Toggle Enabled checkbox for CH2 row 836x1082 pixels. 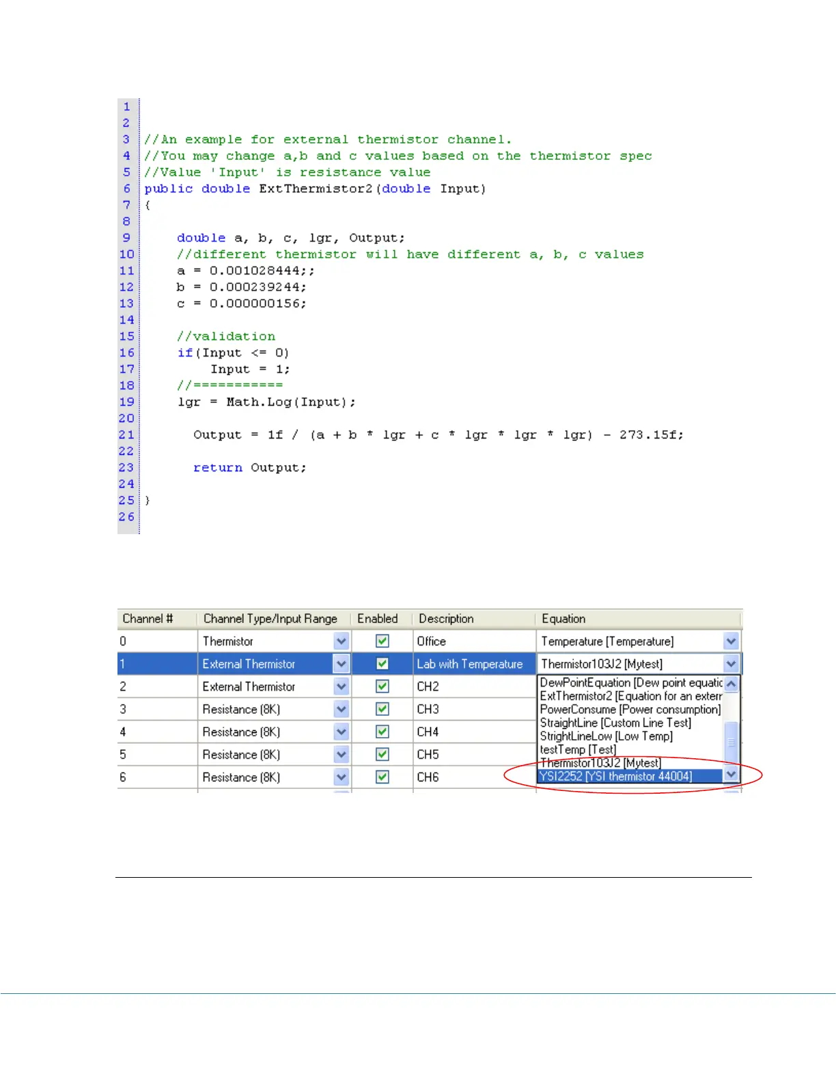382,686
